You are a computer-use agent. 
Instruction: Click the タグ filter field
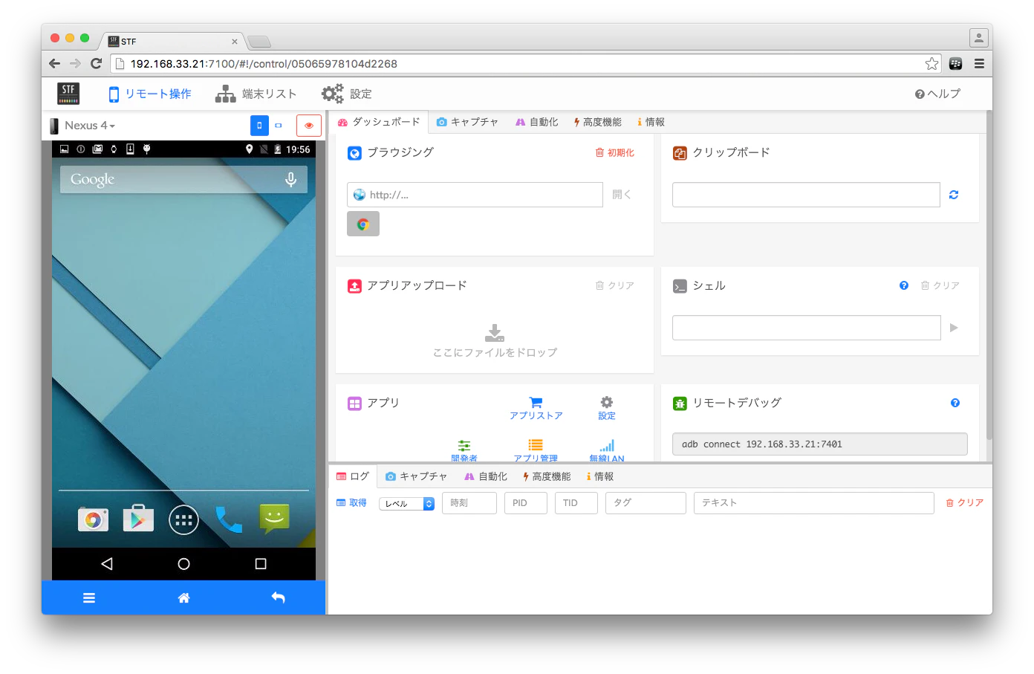[x=646, y=503]
